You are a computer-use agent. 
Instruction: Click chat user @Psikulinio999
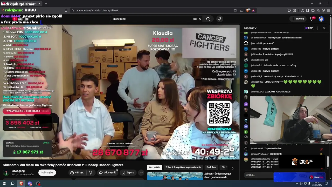(x=258, y=38)
